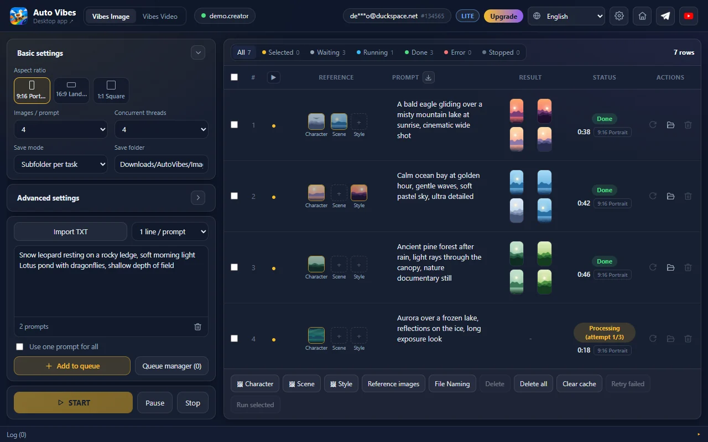Image resolution: width=708 pixels, height=442 pixels.
Task: Open folder icon for row 1
Action: [x=670, y=125]
